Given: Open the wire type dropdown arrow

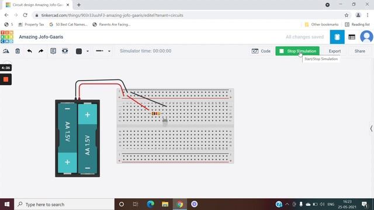Looking at the screenshot, I should (x=109, y=51).
